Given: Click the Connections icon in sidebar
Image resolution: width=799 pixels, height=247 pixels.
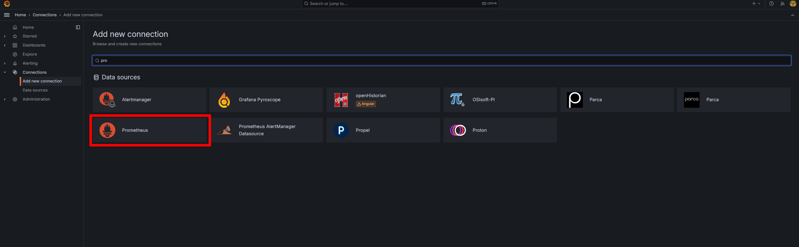Looking at the screenshot, I should [x=15, y=72].
